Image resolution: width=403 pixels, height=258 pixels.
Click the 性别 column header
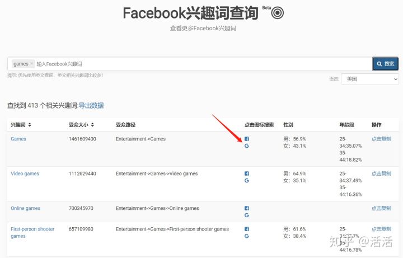pyautogui.click(x=288, y=125)
